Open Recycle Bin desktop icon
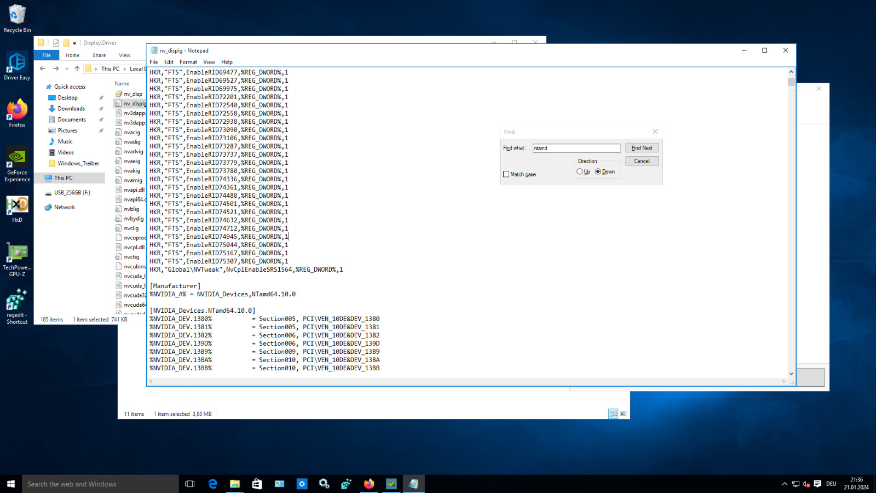 (x=17, y=18)
